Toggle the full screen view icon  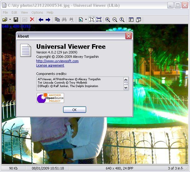click(x=99, y=20)
